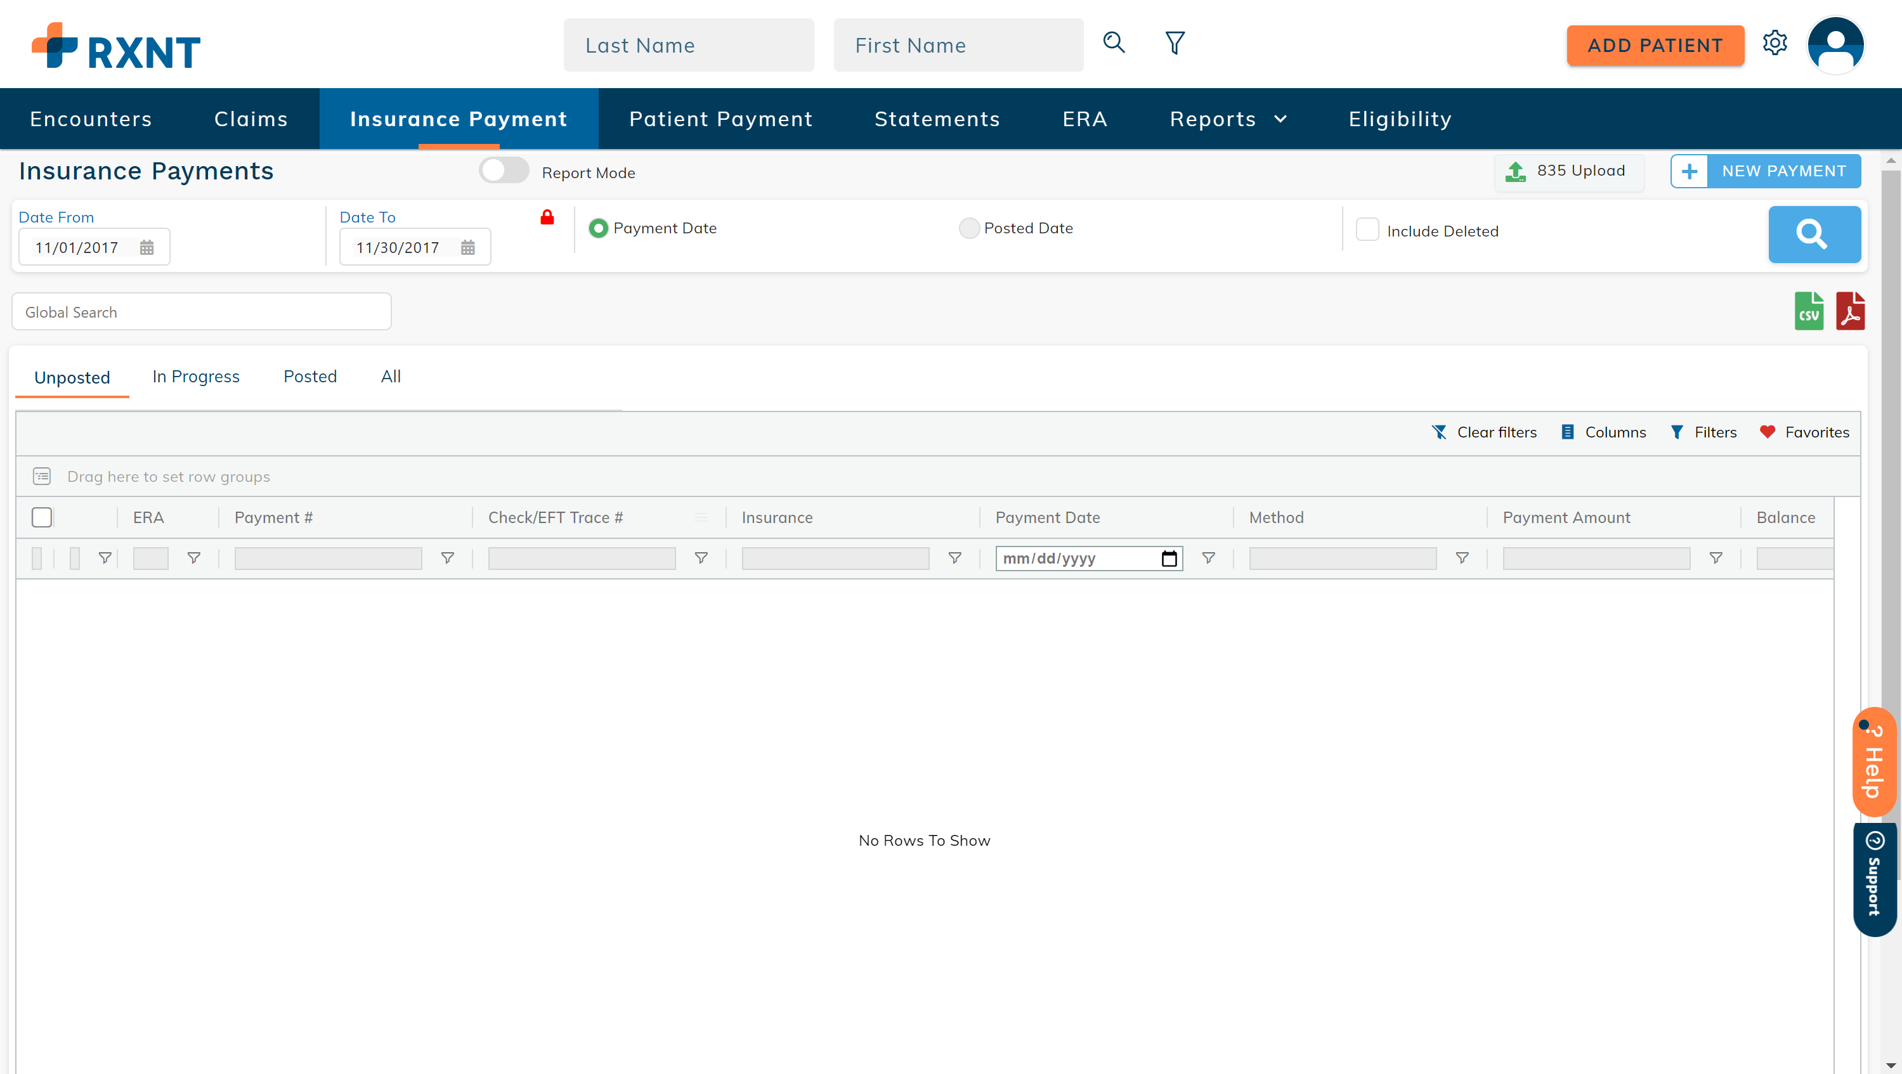Open Check/EFT Trace # column menu icon
The width and height of the screenshot is (1902, 1074).
pyautogui.click(x=701, y=517)
